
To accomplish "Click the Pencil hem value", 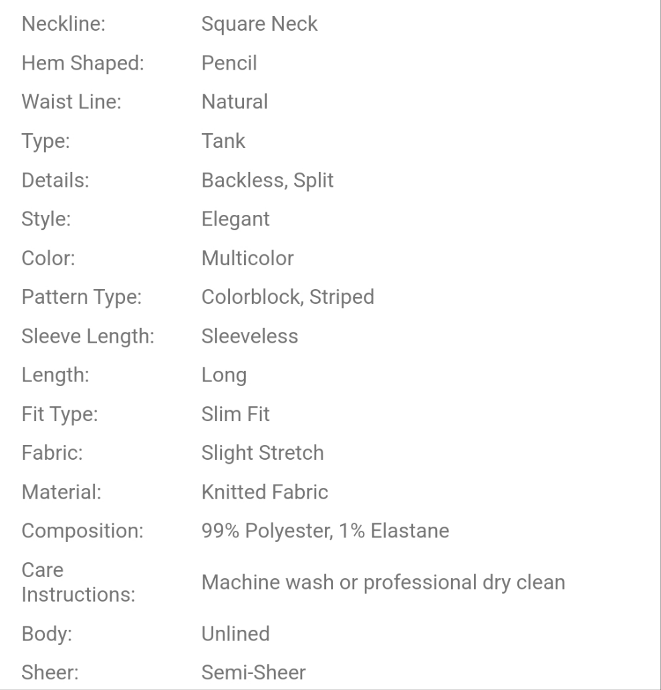I will coord(229,64).
